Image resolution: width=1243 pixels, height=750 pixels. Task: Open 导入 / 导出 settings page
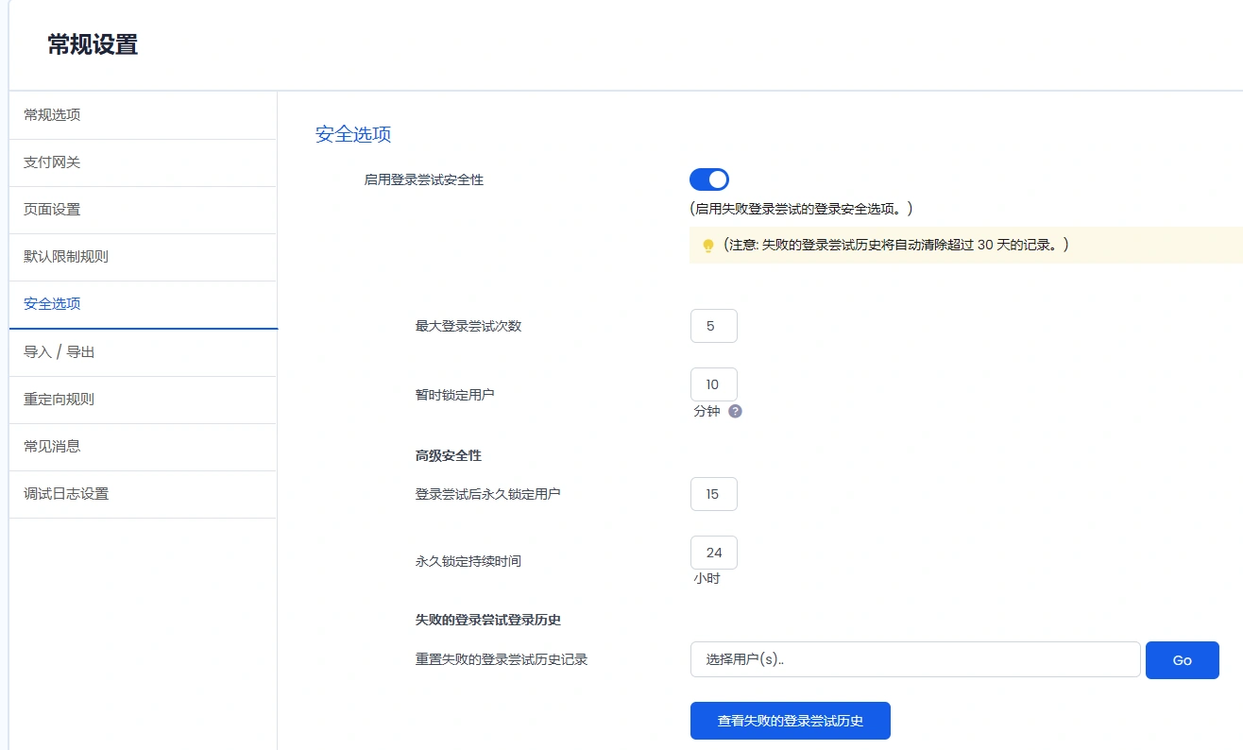[53, 351]
